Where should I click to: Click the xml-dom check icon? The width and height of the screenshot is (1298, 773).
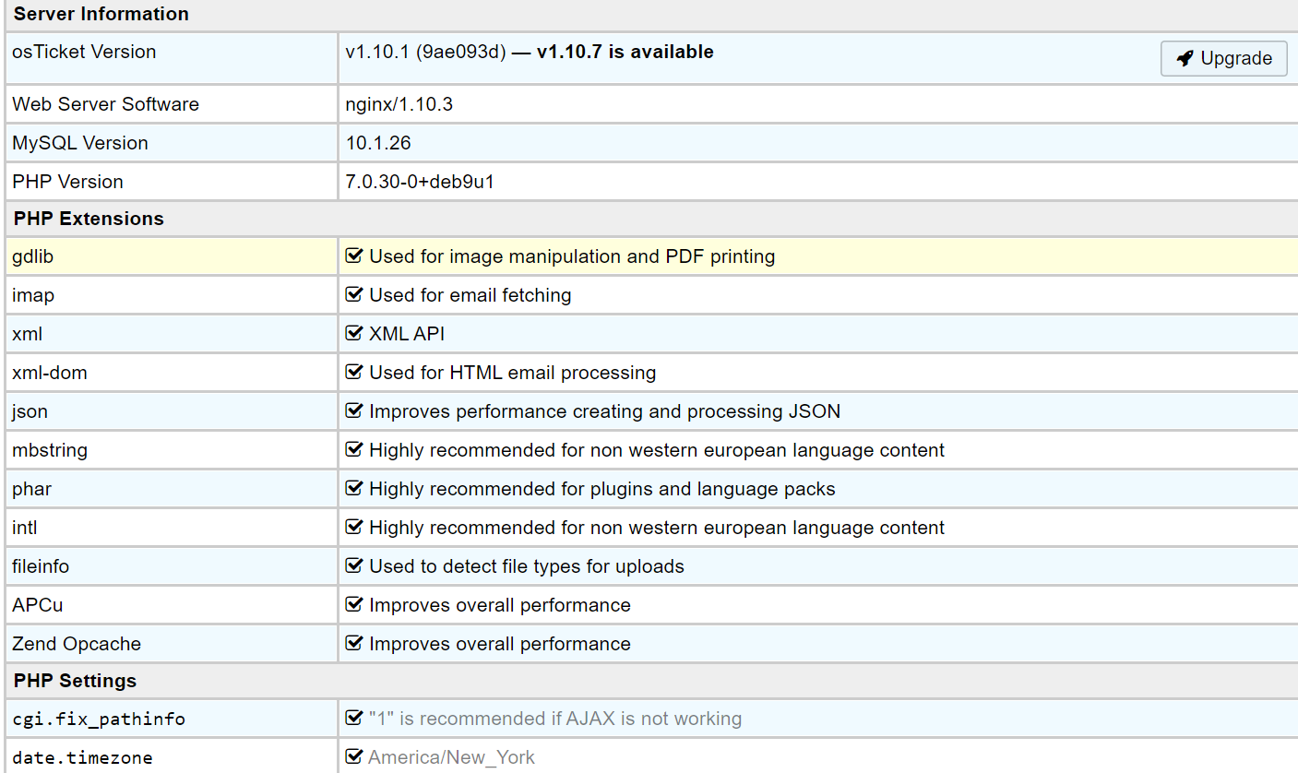coord(353,372)
